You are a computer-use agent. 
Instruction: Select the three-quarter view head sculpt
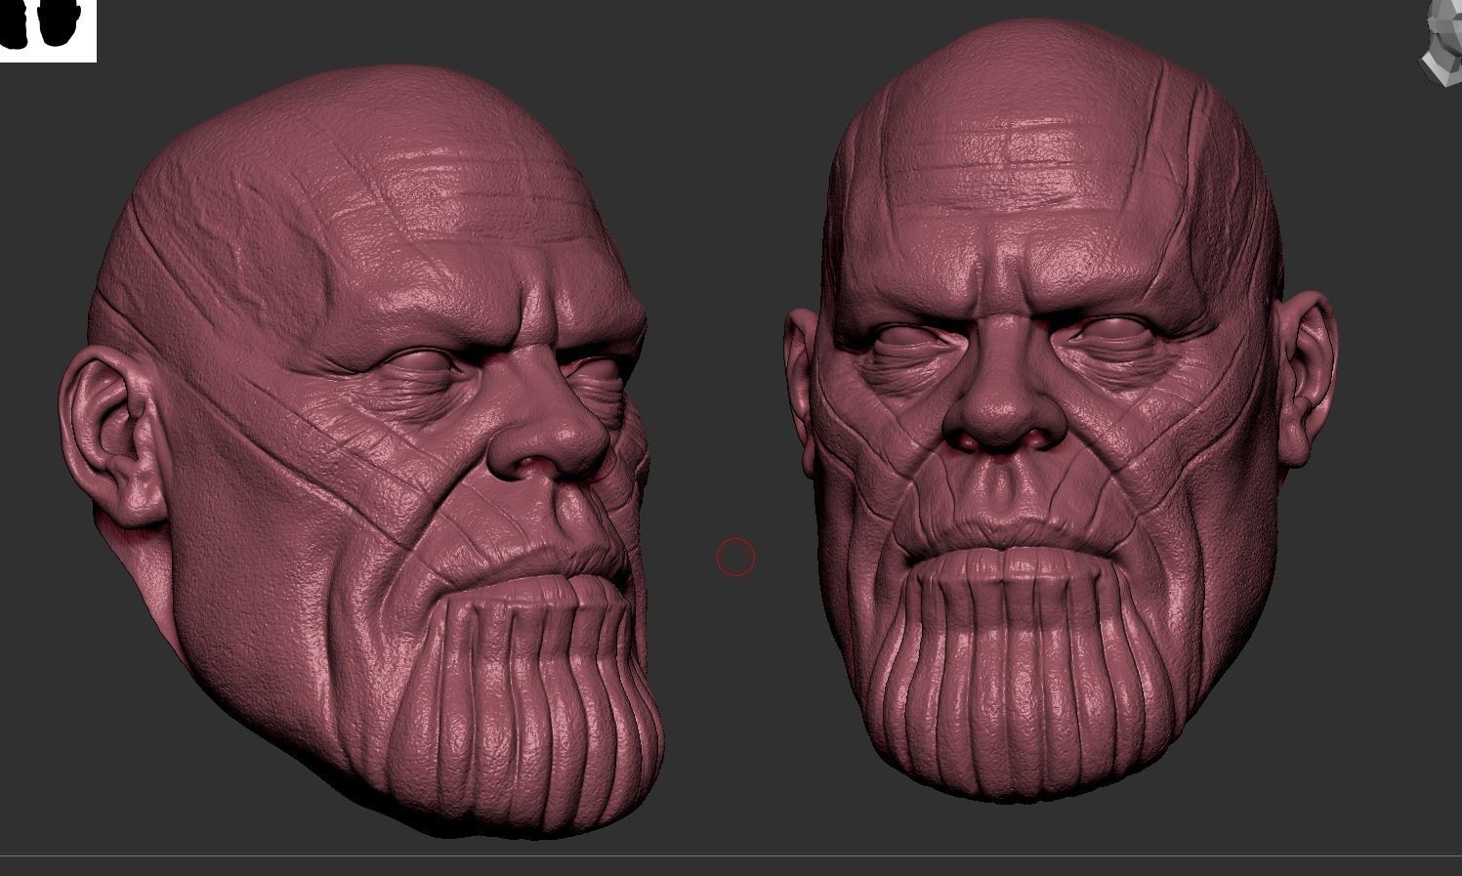[361, 451]
